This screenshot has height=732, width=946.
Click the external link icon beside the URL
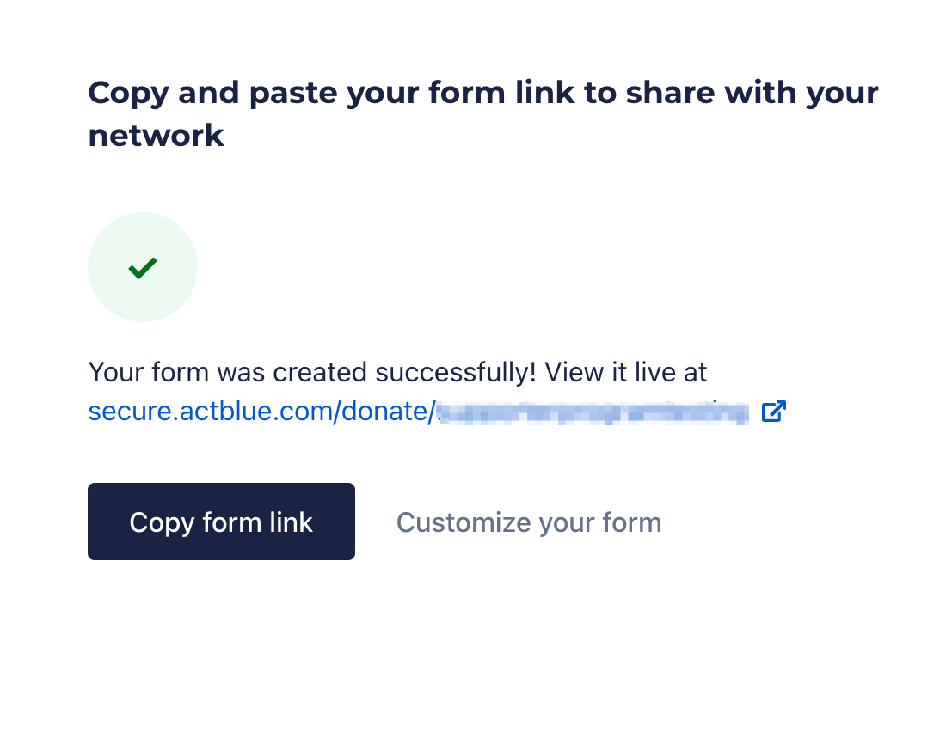pos(773,412)
